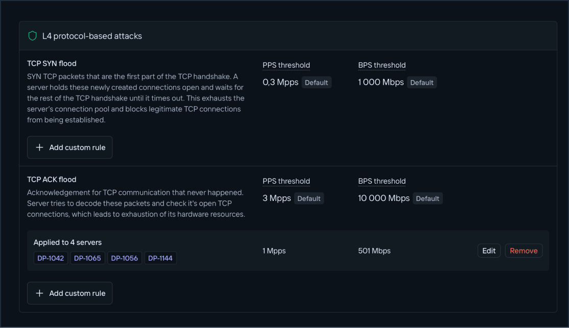Image resolution: width=569 pixels, height=328 pixels.
Task: Add custom rule for TCP SYN flood
Action: [x=69, y=147]
